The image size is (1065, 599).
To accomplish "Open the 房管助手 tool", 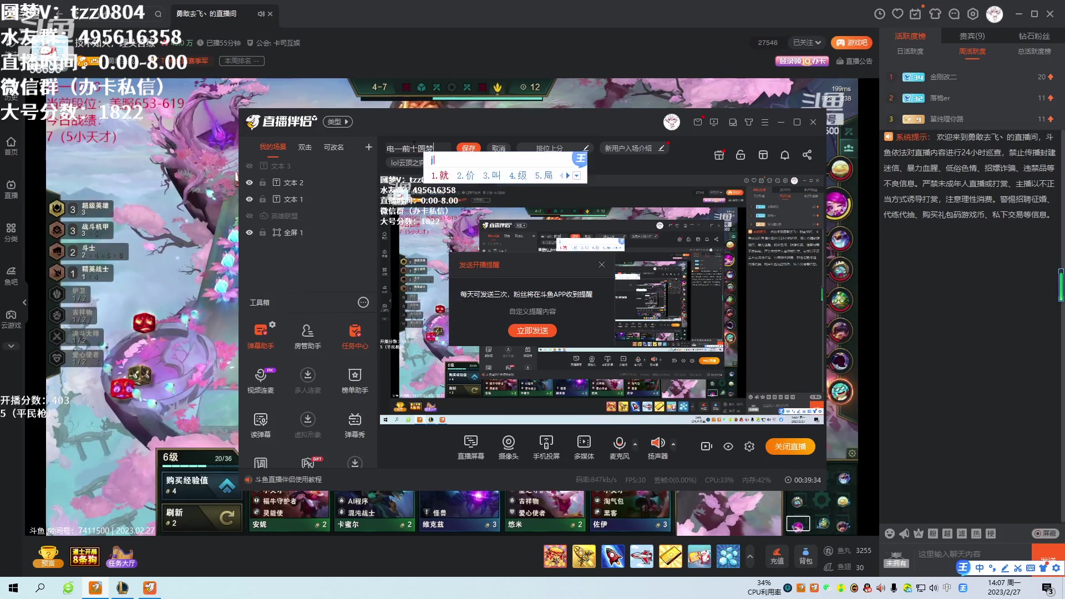I will (x=307, y=335).
